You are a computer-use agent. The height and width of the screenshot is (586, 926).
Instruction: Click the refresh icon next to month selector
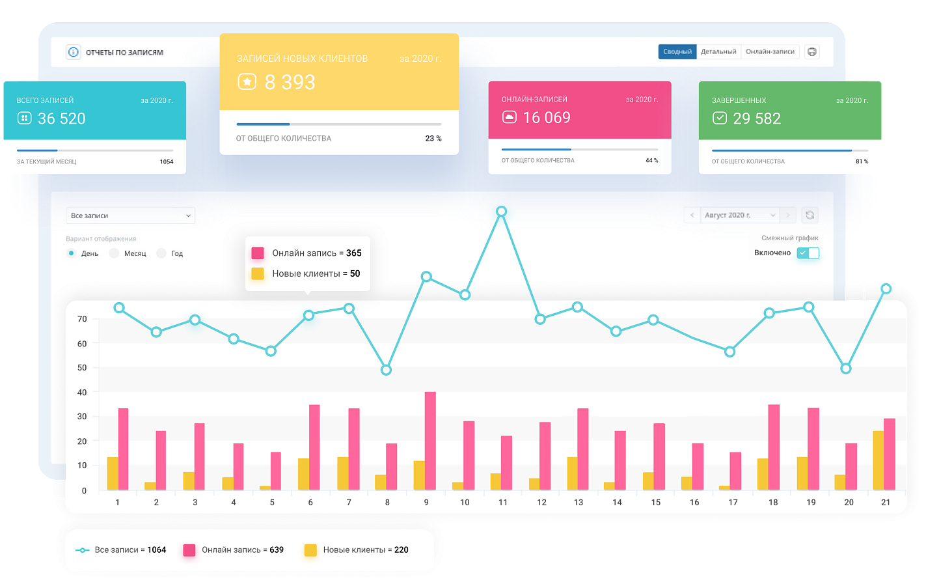pyautogui.click(x=810, y=215)
